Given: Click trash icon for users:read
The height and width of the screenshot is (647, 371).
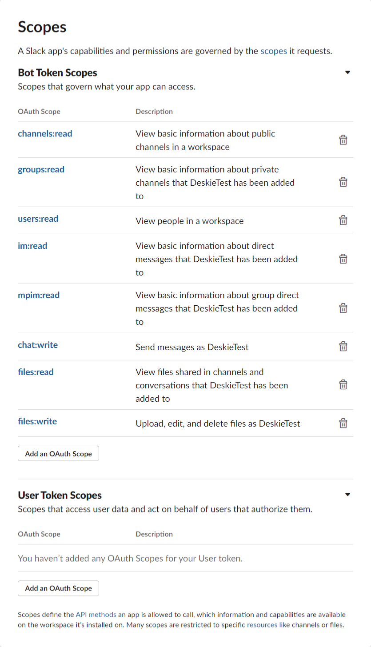Looking at the screenshot, I should tap(343, 220).
